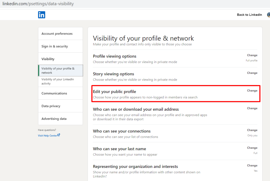Screen dimensions: 270x181
Task: Click Profile viewing options heading
Action: click(x=114, y=56)
